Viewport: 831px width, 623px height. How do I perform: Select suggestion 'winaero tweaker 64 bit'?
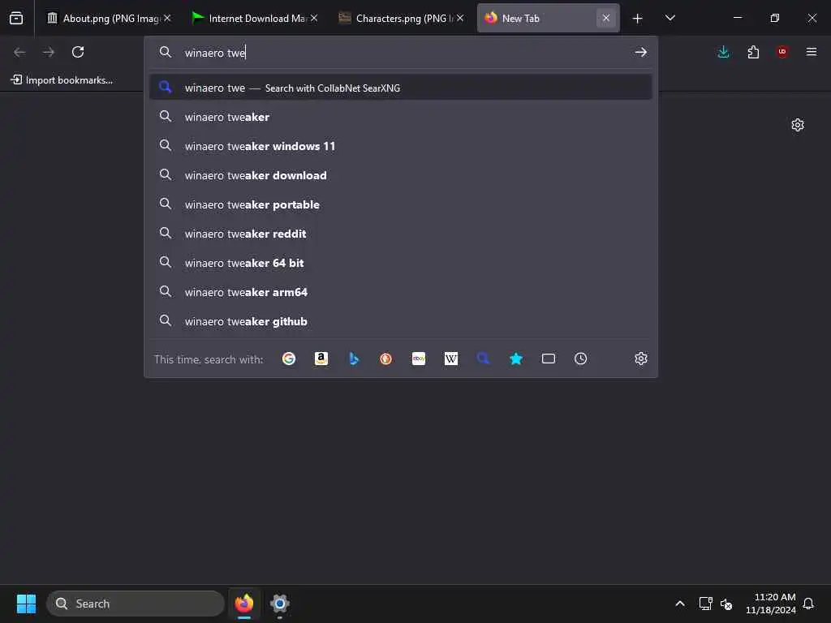point(401,263)
